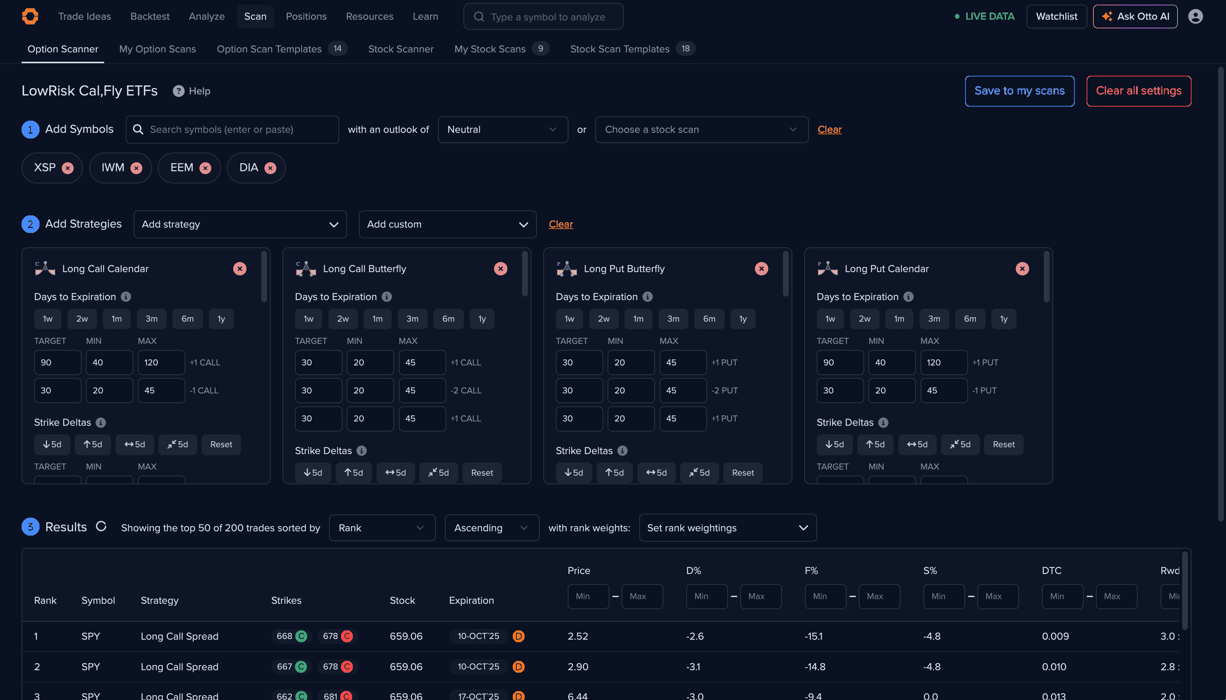
Task: Switch to the Option Scan Templates tab
Action: tap(281, 49)
